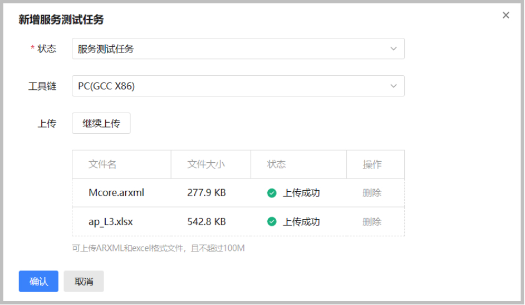
Task: Expand the 工具链 dropdown chevron arrow
Action: click(394, 86)
